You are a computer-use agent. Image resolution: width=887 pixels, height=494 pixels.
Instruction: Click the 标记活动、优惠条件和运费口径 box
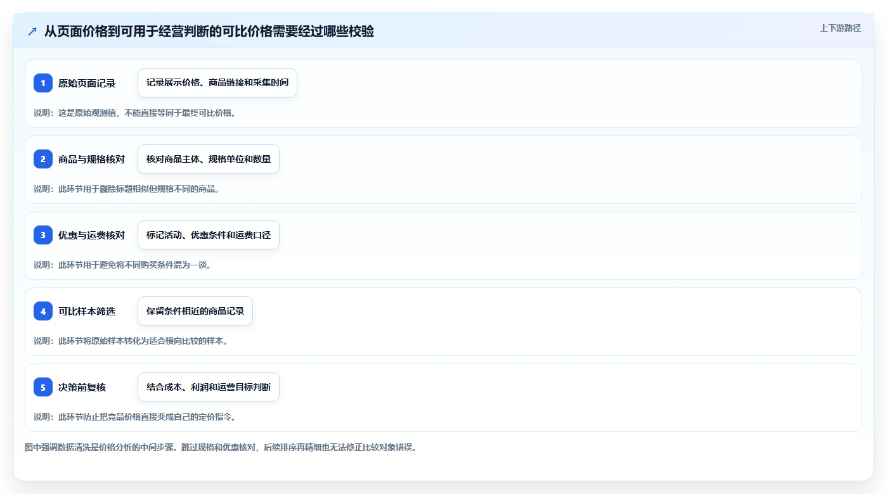(209, 235)
